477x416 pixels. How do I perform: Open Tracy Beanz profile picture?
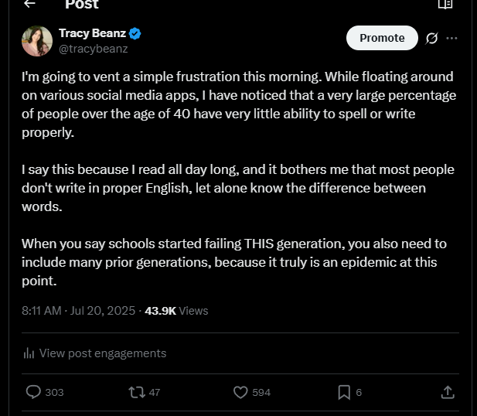[37, 41]
